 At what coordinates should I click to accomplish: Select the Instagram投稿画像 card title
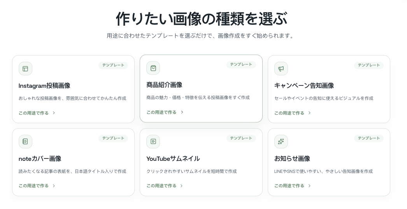[x=44, y=86]
